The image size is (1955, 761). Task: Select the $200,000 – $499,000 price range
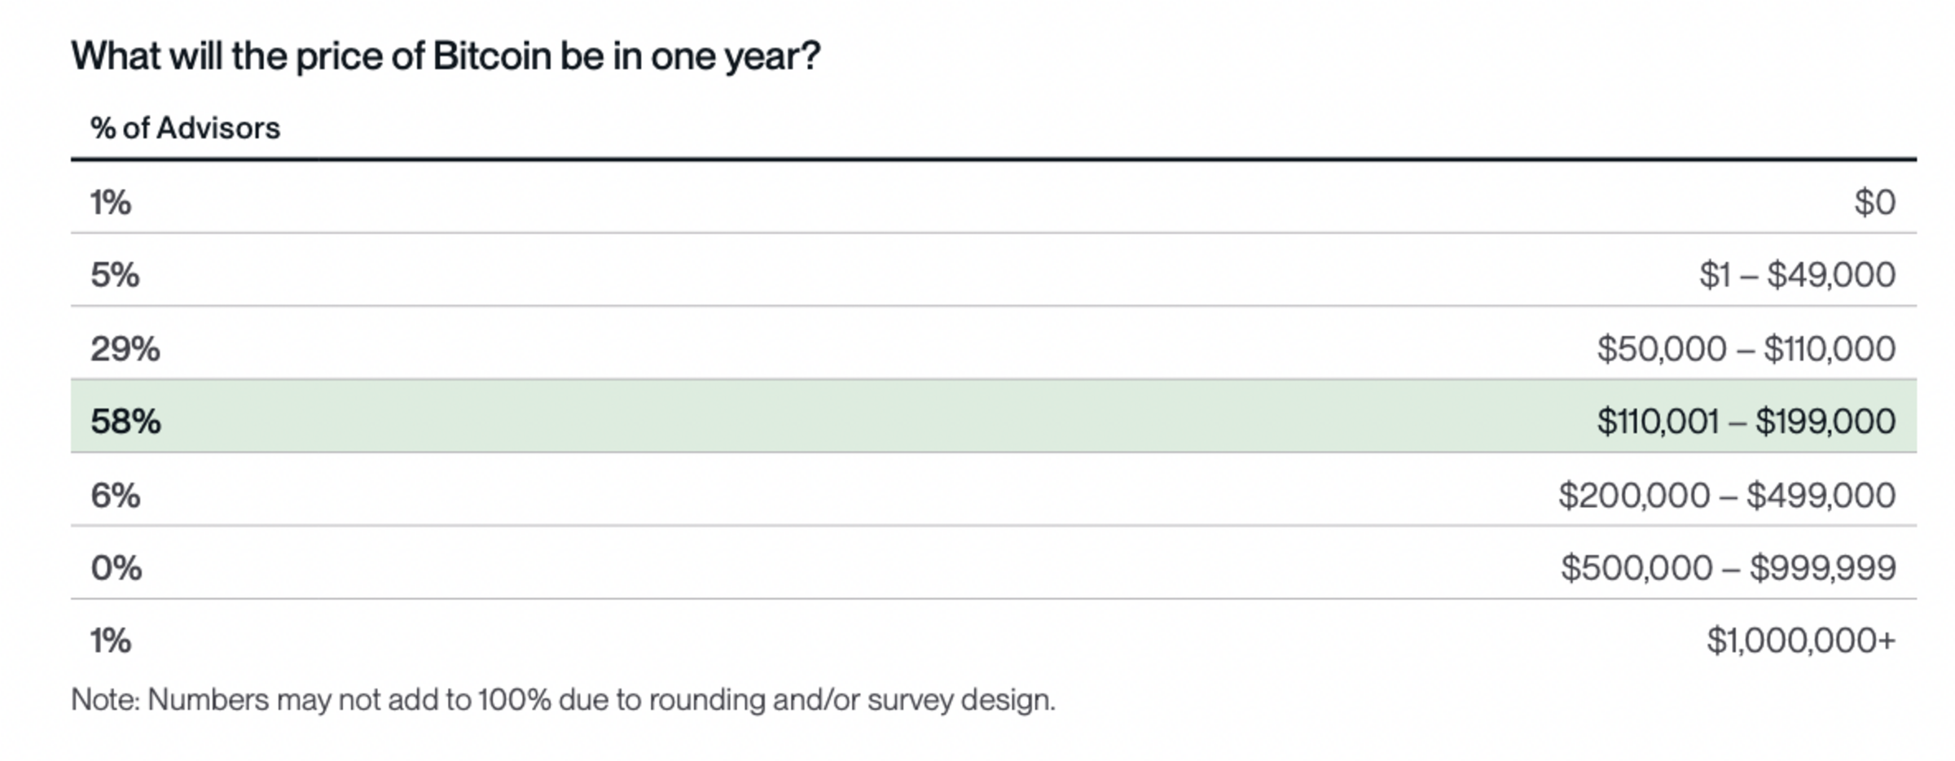click(x=1727, y=495)
